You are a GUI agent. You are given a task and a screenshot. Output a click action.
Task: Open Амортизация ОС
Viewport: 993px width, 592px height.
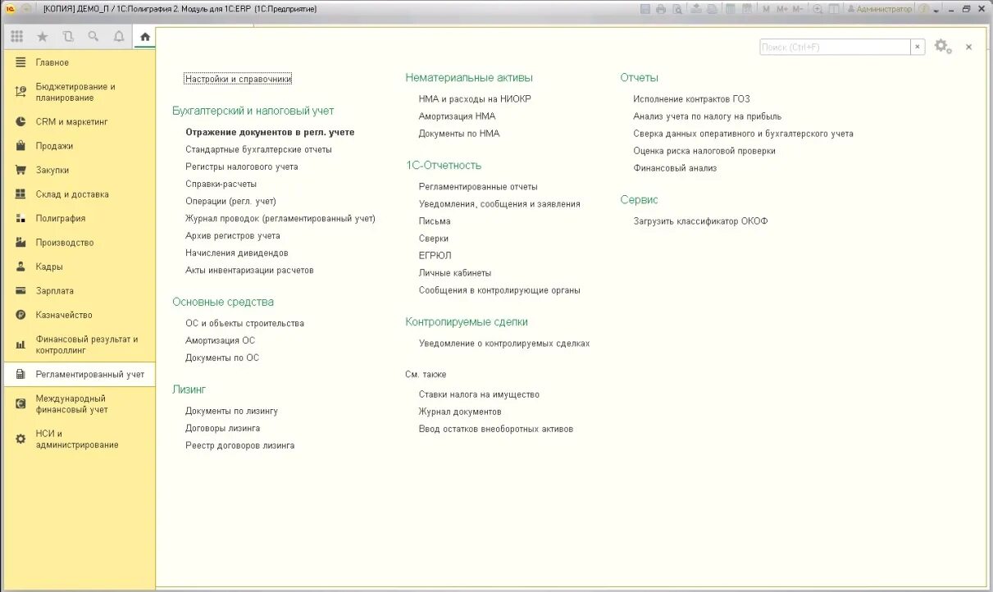click(x=220, y=340)
